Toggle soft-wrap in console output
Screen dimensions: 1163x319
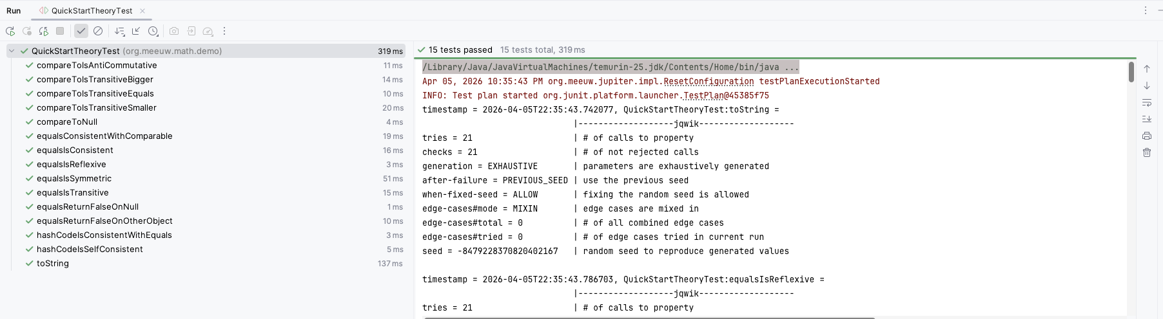click(1147, 102)
